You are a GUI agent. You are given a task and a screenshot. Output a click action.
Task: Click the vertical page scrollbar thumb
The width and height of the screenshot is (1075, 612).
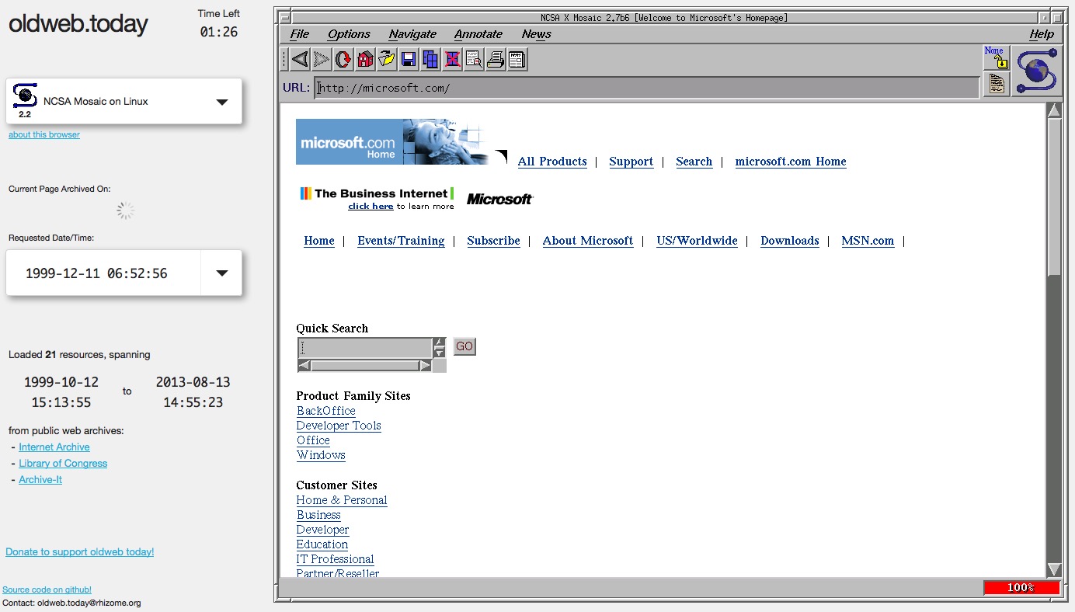[1054, 198]
